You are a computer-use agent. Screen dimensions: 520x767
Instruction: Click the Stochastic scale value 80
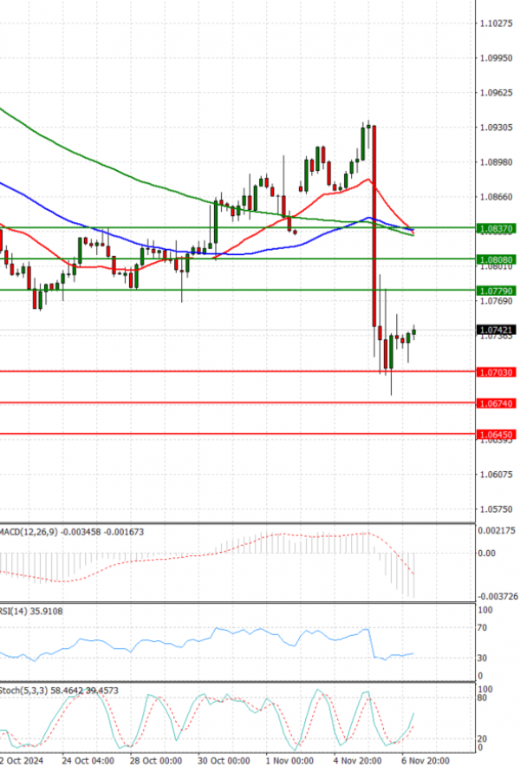[483, 698]
